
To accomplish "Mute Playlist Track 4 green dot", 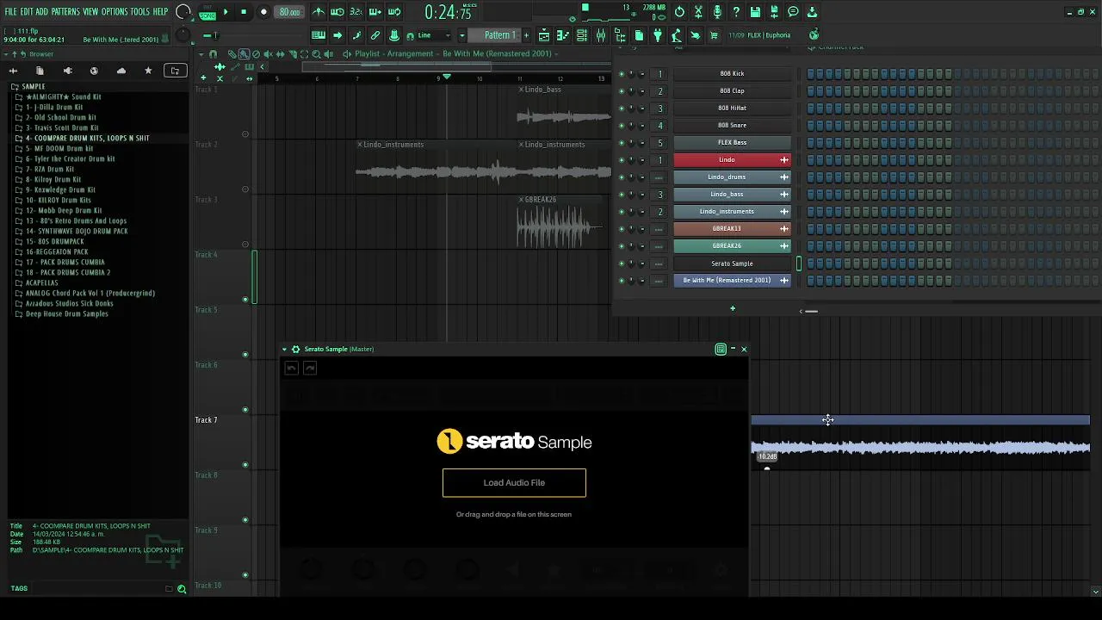I will (245, 300).
